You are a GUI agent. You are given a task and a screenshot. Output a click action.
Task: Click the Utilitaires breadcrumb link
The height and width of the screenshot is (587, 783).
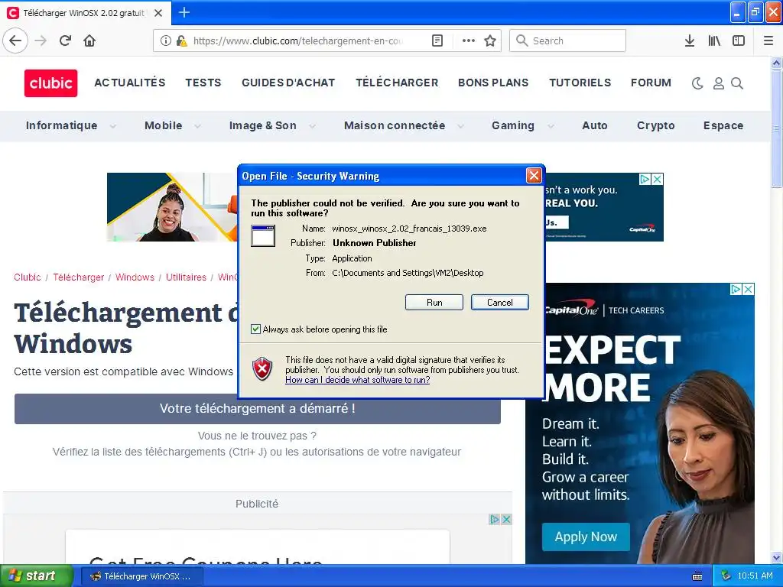(186, 277)
